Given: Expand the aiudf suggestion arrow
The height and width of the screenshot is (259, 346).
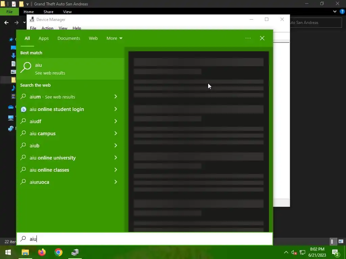Looking at the screenshot, I should click(x=116, y=121).
